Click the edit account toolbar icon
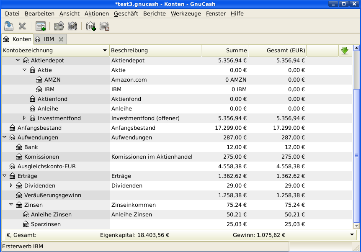Viewport: 361px width, 252px height. tap(72, 26)
